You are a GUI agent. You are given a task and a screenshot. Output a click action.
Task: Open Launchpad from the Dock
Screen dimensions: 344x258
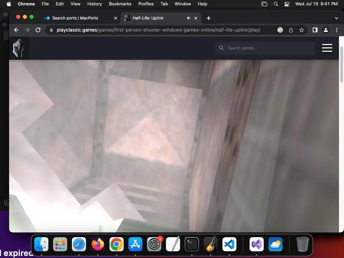[60, 244]
